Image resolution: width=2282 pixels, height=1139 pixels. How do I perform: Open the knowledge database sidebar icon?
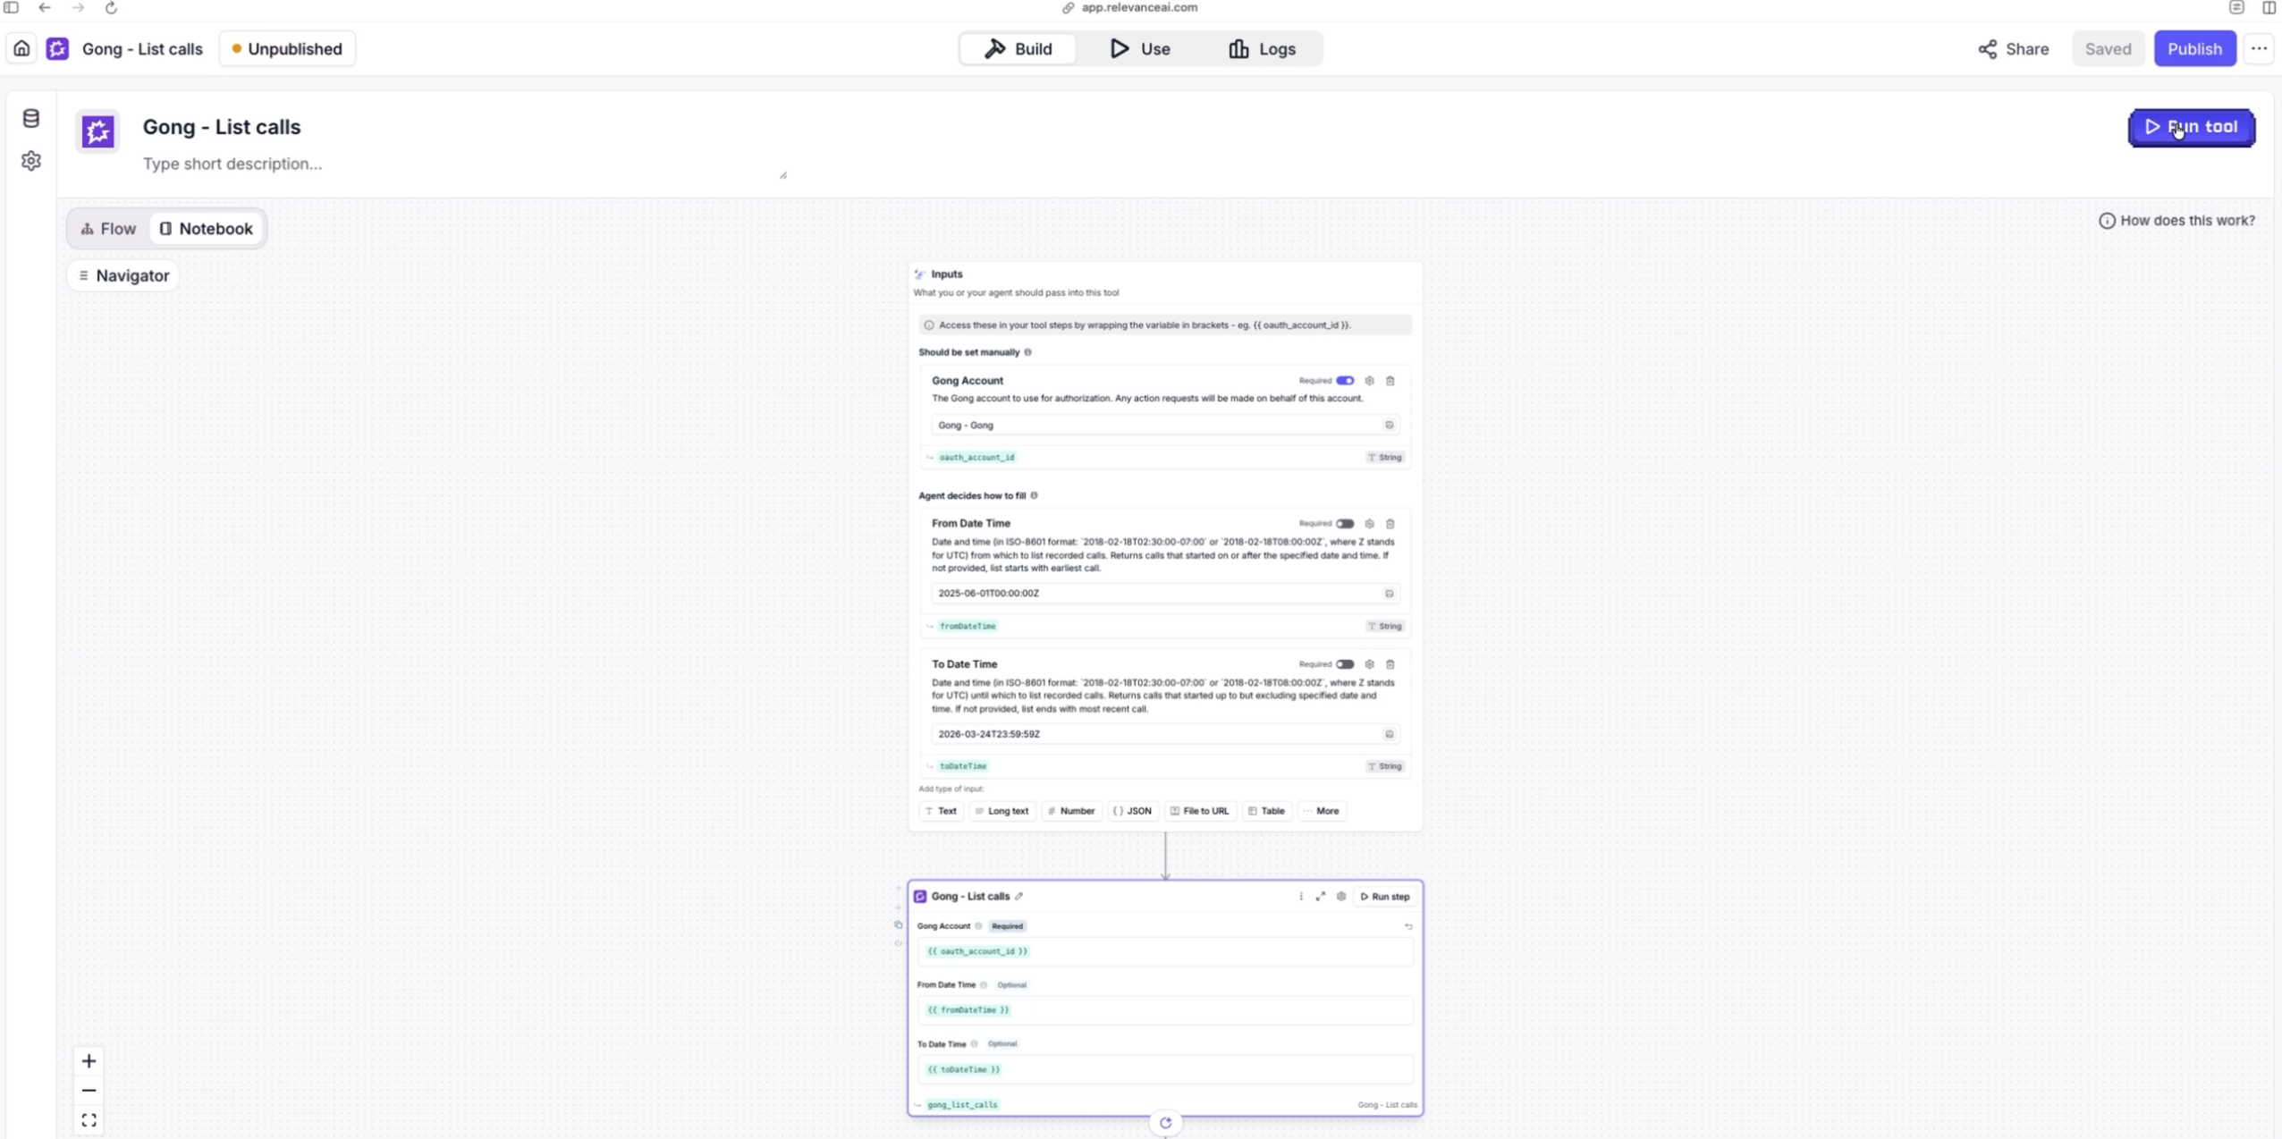[31, 118]
